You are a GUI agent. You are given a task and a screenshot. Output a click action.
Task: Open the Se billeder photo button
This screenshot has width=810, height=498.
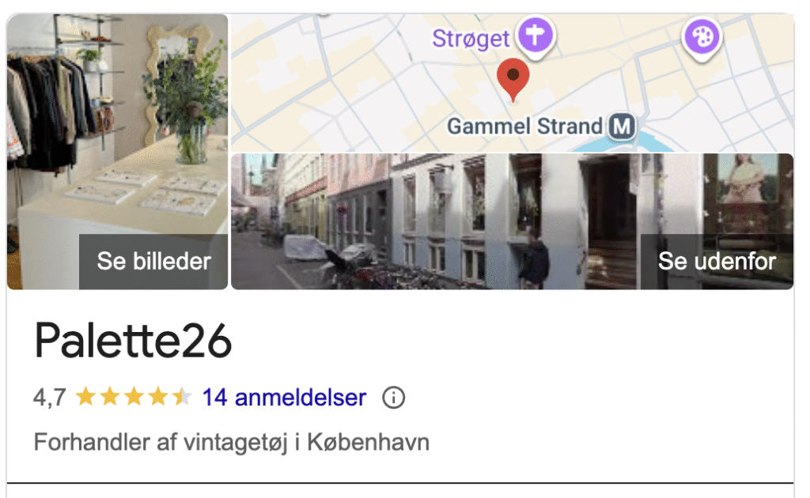coord(153,261)
